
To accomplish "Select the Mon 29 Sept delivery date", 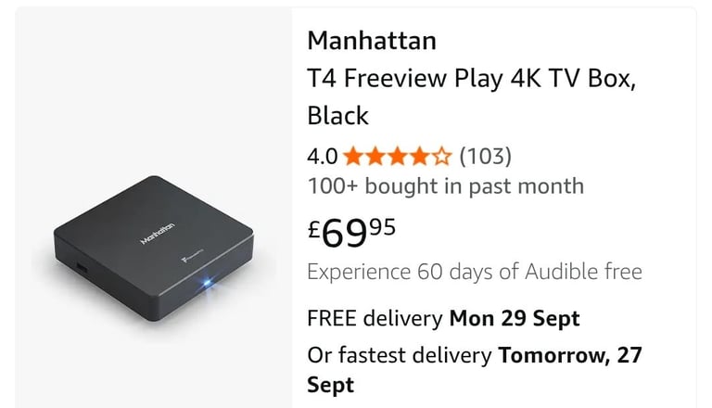I will (515, 318).
